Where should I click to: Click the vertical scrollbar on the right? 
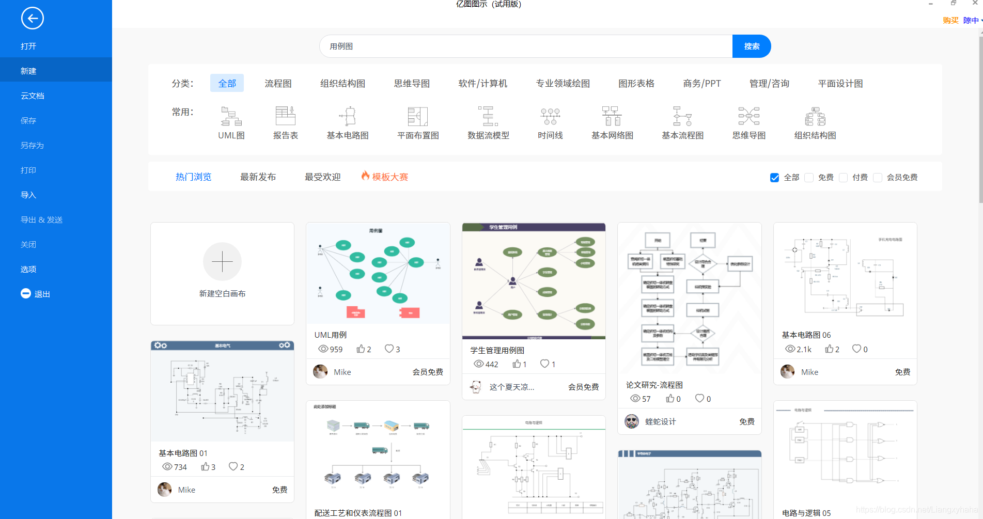click(x=981, y=119)
